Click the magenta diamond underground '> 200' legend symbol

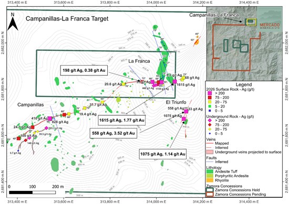[x=210, y=121]
